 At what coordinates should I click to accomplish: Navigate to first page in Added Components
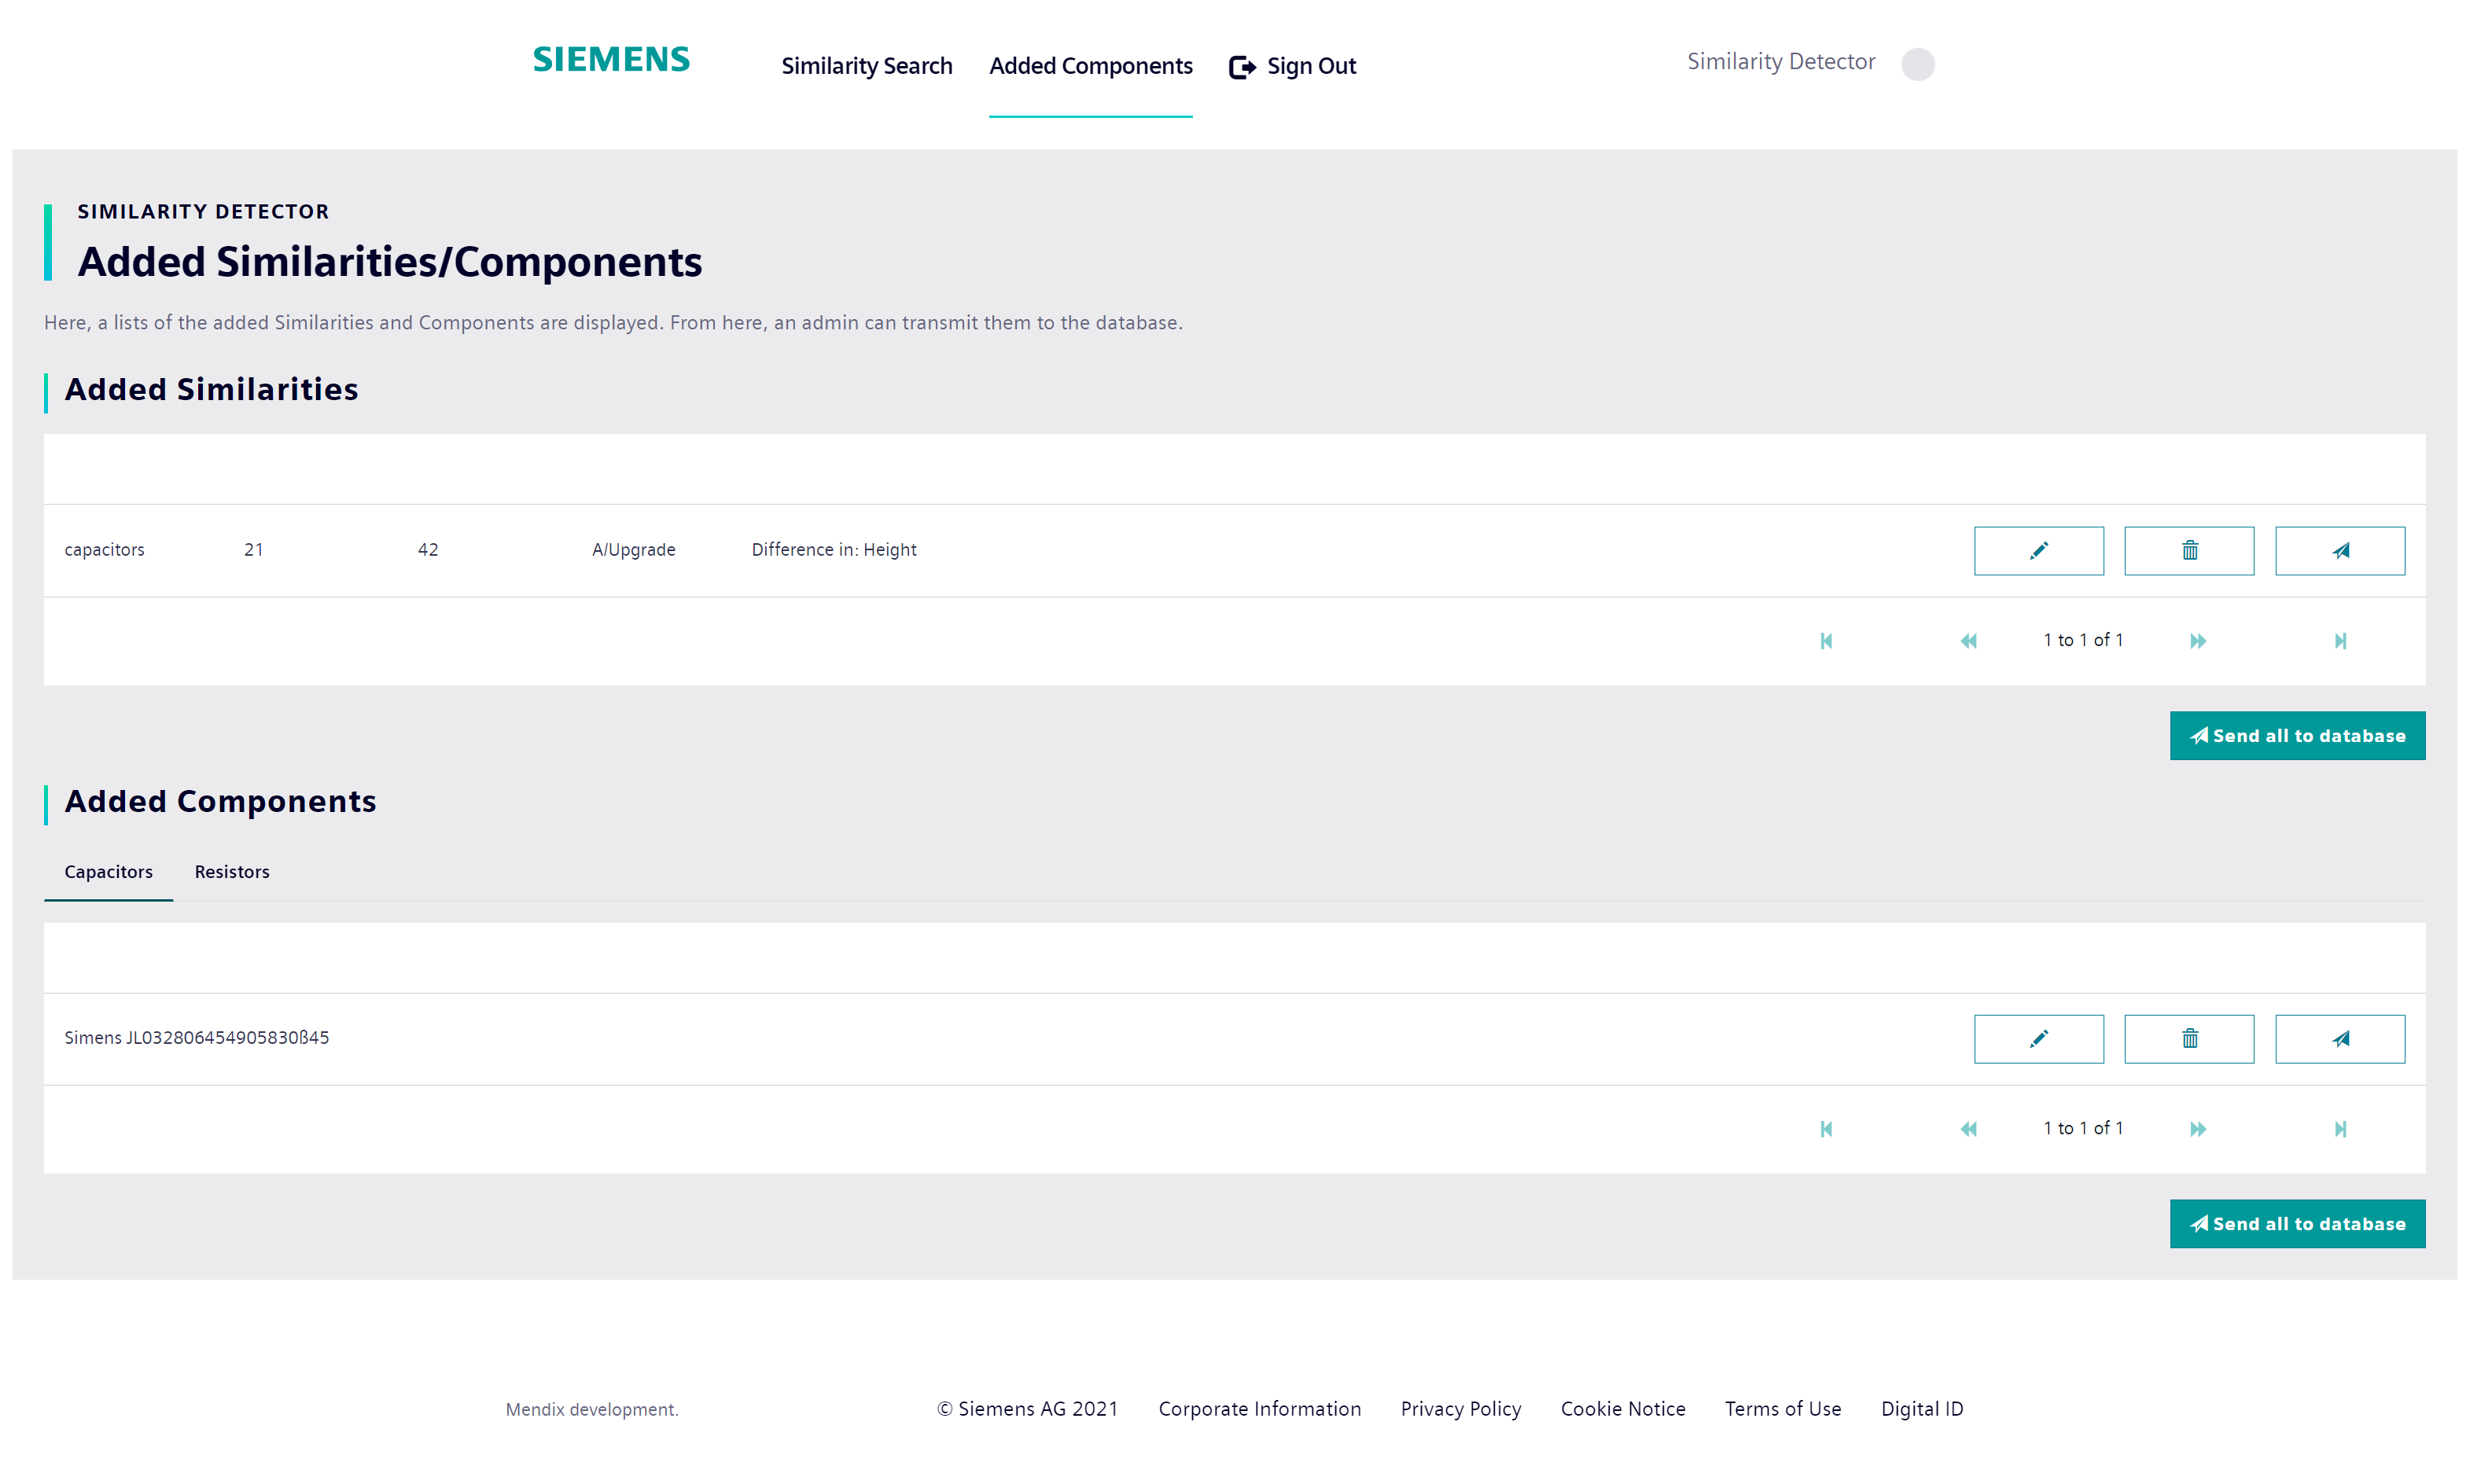click(1825, 1127)
